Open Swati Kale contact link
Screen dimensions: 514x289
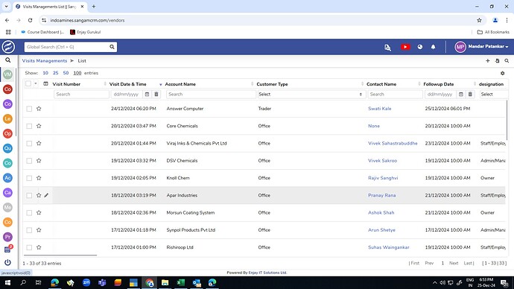tap(379, 109)
